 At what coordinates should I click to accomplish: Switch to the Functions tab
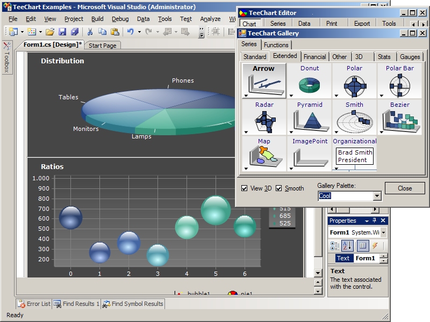pyautogui.click(x=276, y=45)
